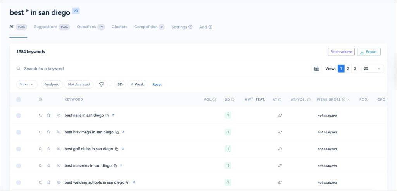
Task: Check the best golf clubs row checkbox
Action: 19,149
